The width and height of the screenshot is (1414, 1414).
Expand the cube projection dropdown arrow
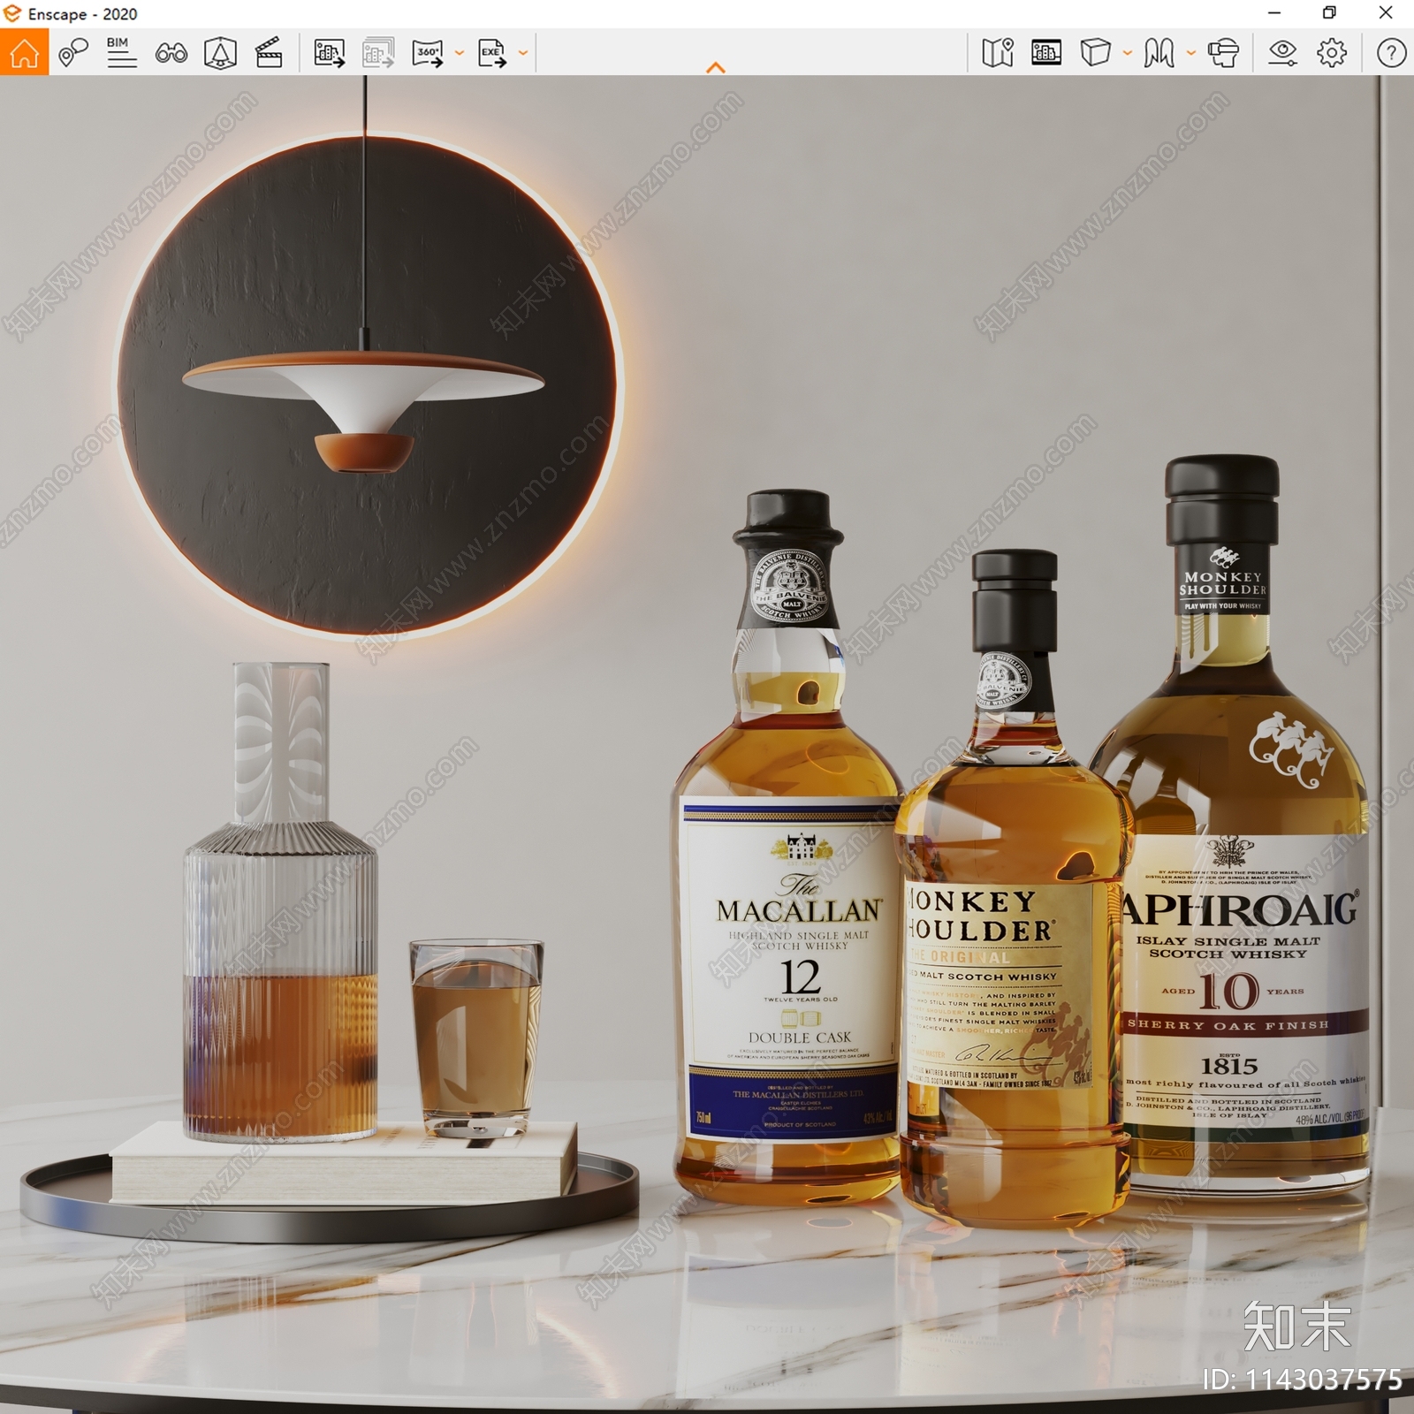point(1127,53)
